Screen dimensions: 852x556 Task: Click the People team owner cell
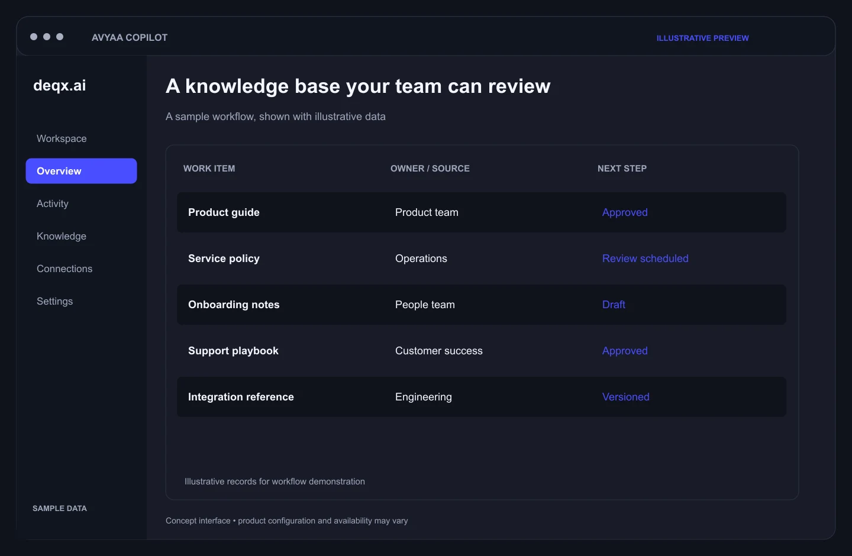(x=425, y=305)
